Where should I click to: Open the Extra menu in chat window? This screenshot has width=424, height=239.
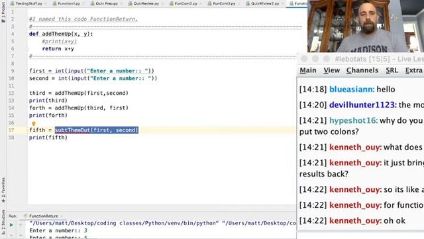point(413,70)
